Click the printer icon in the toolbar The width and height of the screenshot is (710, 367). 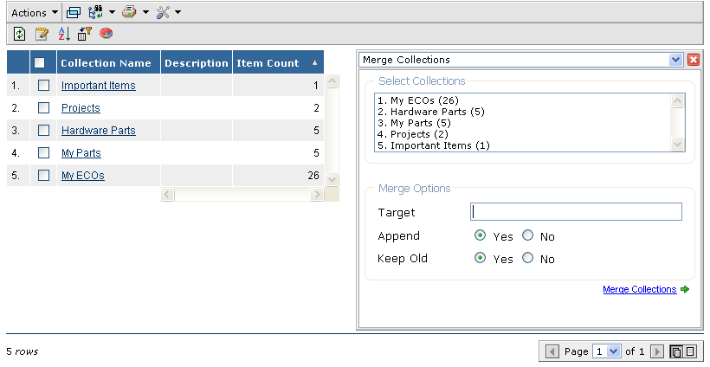129,12
